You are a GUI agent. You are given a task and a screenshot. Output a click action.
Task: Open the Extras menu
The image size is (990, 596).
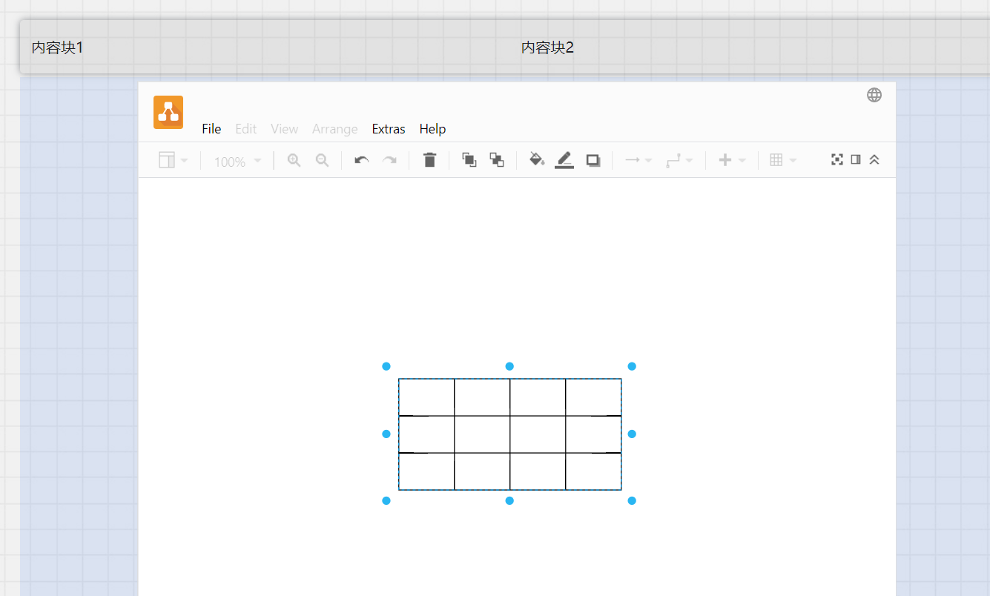(389, 129)
